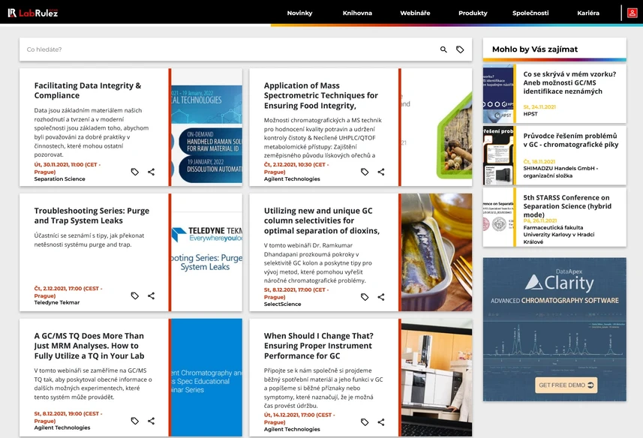Click tag icon on GC/MS TQ card
Viewport: 643px width, 438px height.
[x=135, y=421]
